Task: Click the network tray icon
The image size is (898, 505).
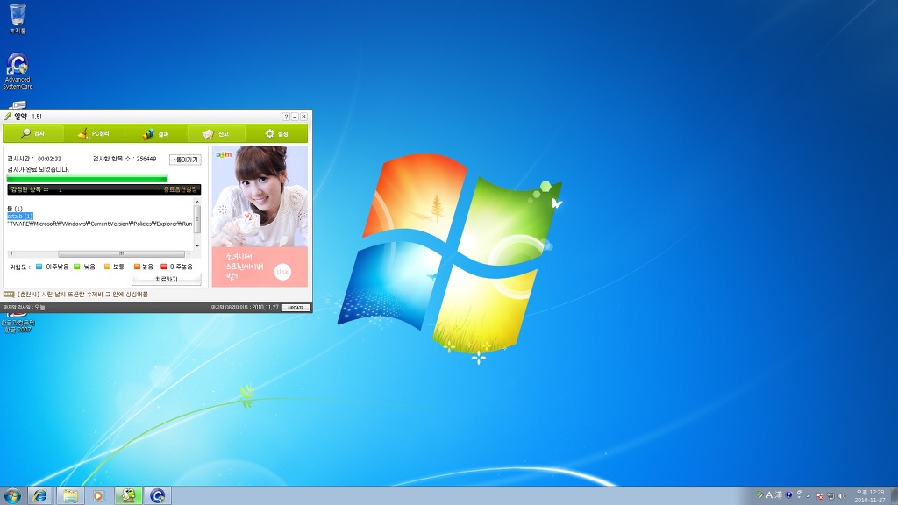Action: (830, 496)
